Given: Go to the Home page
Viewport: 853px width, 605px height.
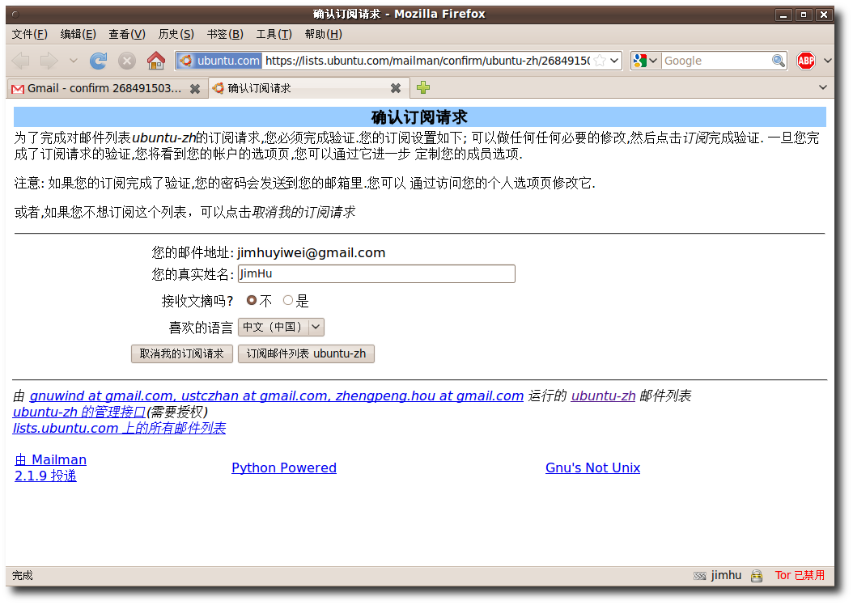Looking at the screenshot, I should point(156,61).
